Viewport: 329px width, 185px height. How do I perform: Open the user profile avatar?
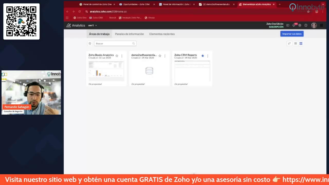314,25
